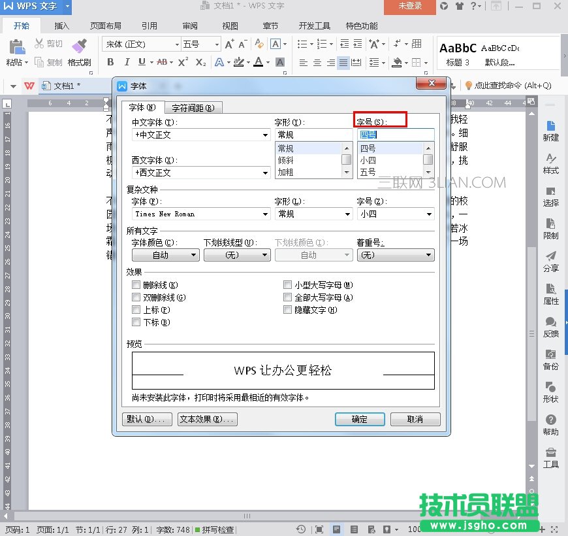
Task: Enable the 删除线 strikethrough checkbox
Action: point(136,285)
